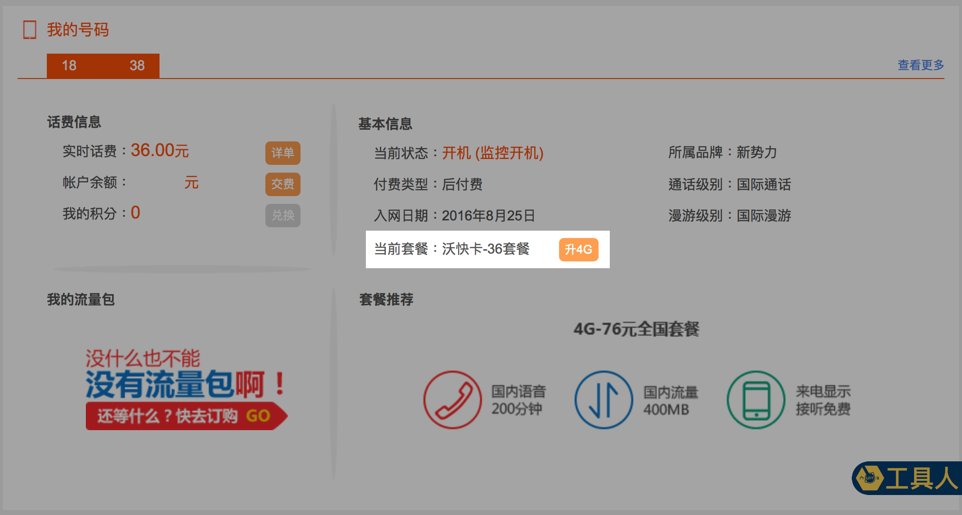Click the 来电显示 接听免费 label

coord(823,400)
